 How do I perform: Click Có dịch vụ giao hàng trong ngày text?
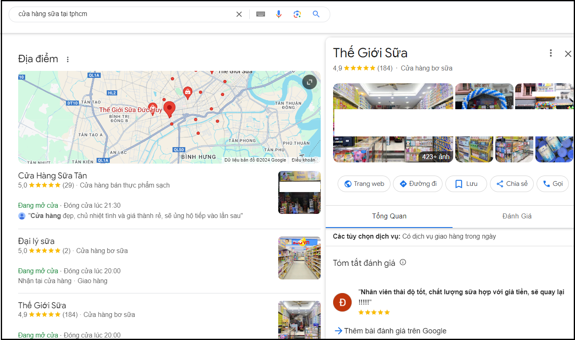tap(449, 237)
